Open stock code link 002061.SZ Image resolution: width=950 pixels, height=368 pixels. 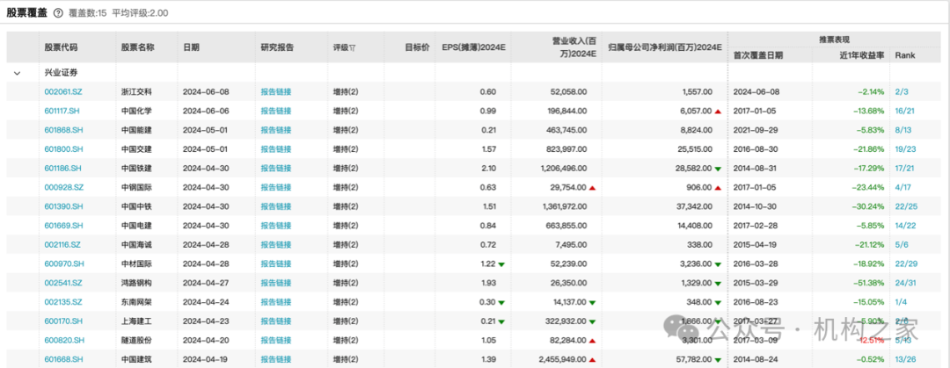(62, 92)
